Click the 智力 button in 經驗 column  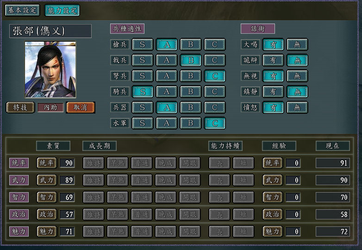click(272, 197)
